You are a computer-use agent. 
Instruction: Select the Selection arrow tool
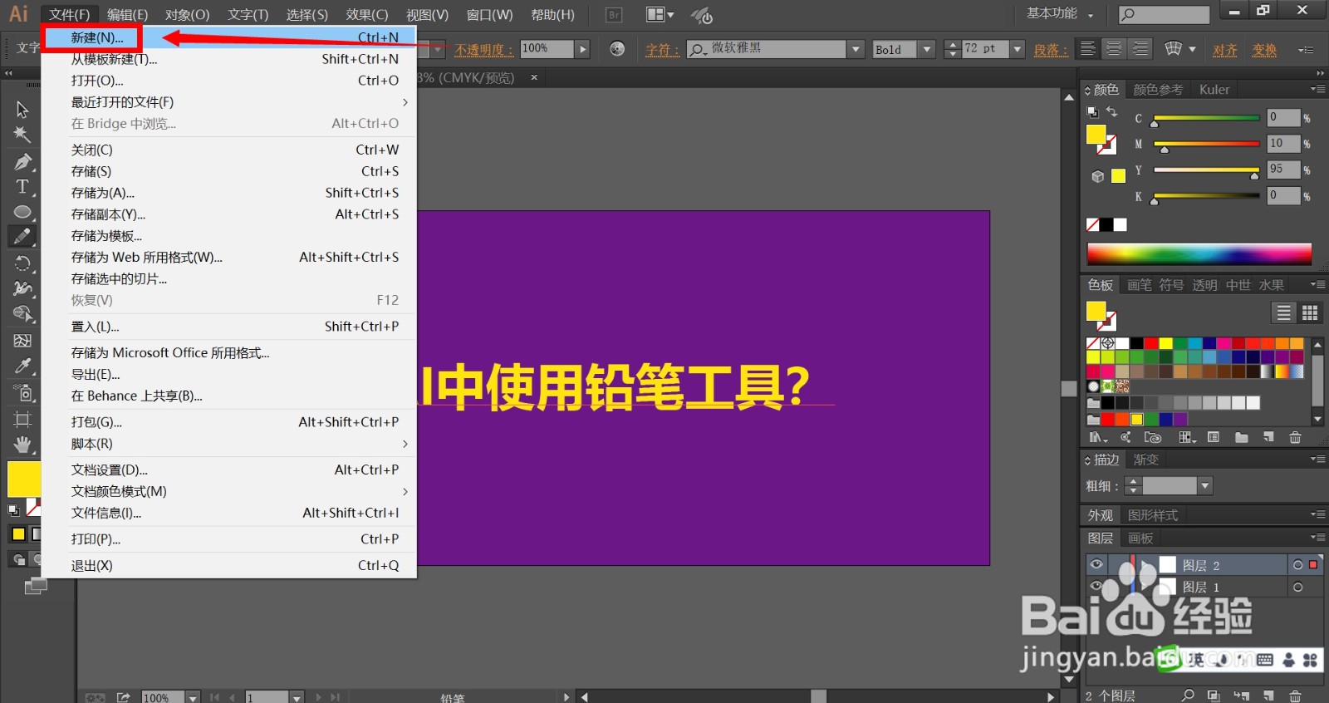22,110
